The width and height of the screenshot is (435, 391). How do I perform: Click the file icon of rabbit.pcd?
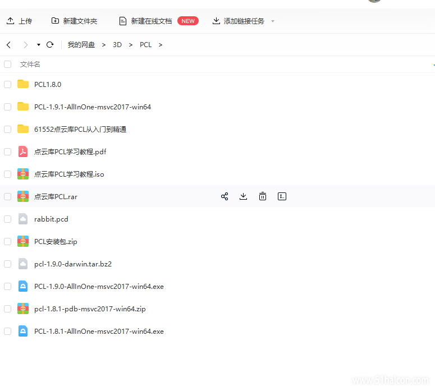(x=23, y=219)
